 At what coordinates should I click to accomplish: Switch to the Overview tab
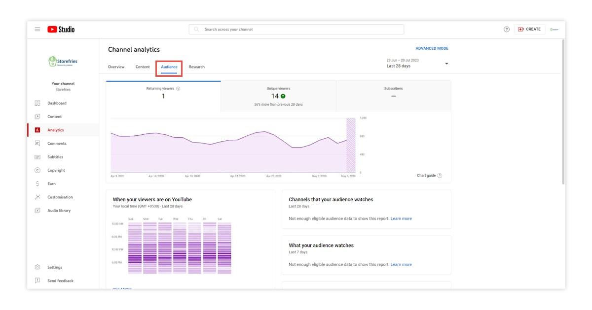pyautogui.click(x=116, y=67)
